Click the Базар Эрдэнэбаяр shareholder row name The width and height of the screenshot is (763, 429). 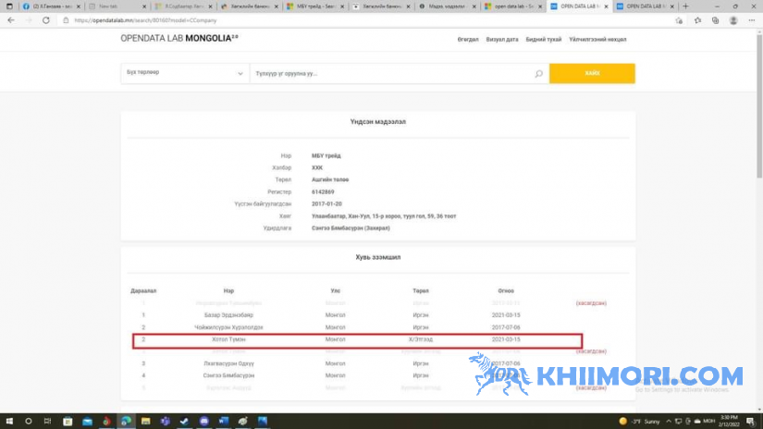[x=228, y=315]
